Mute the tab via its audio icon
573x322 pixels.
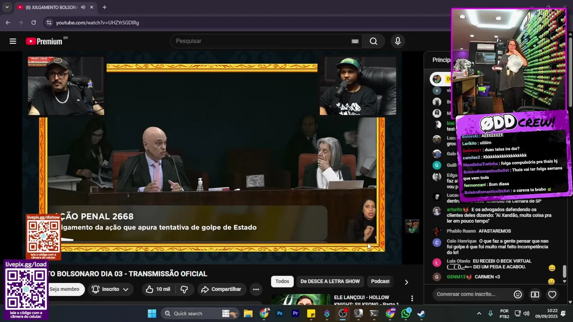(x=83, y=7)
